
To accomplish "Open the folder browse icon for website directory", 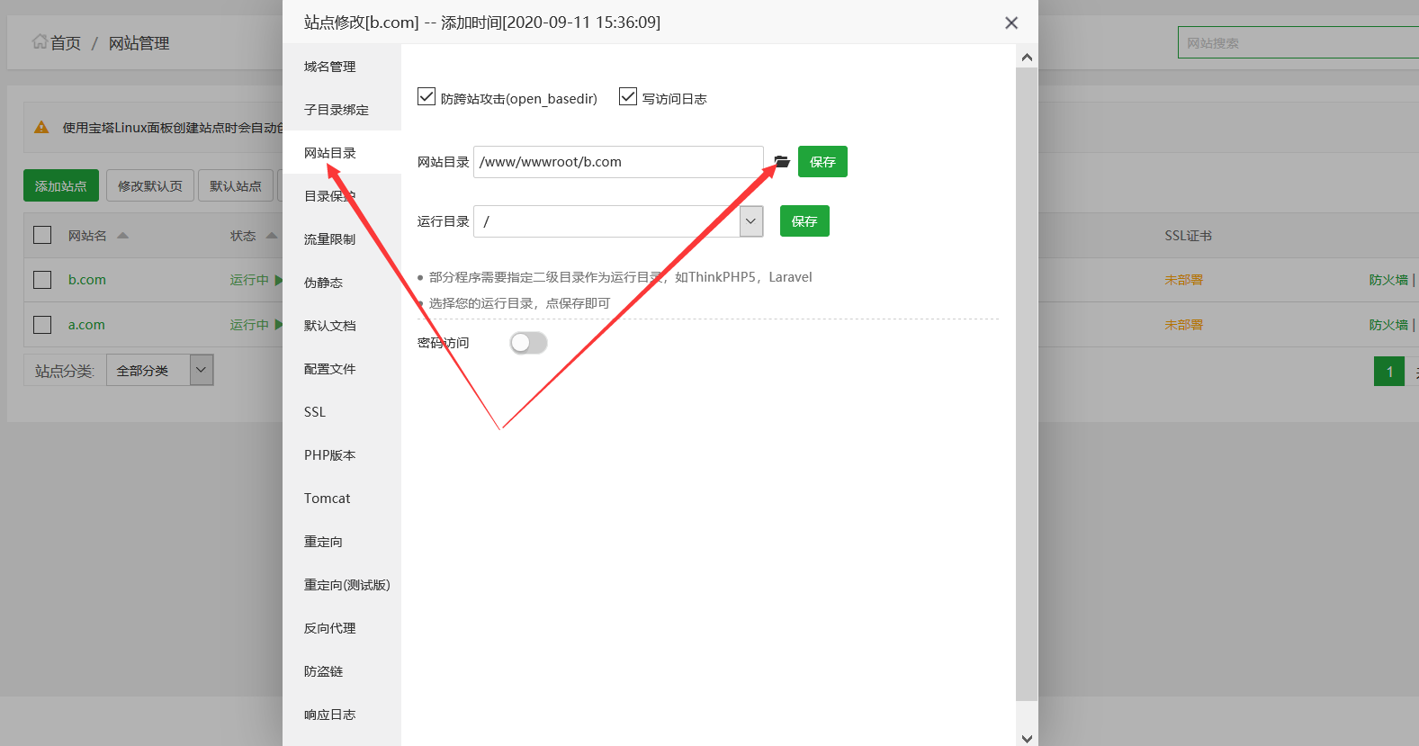I will [x=781, y=162].
